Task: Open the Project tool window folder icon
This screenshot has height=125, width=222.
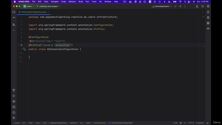Action: click(14, 12)
